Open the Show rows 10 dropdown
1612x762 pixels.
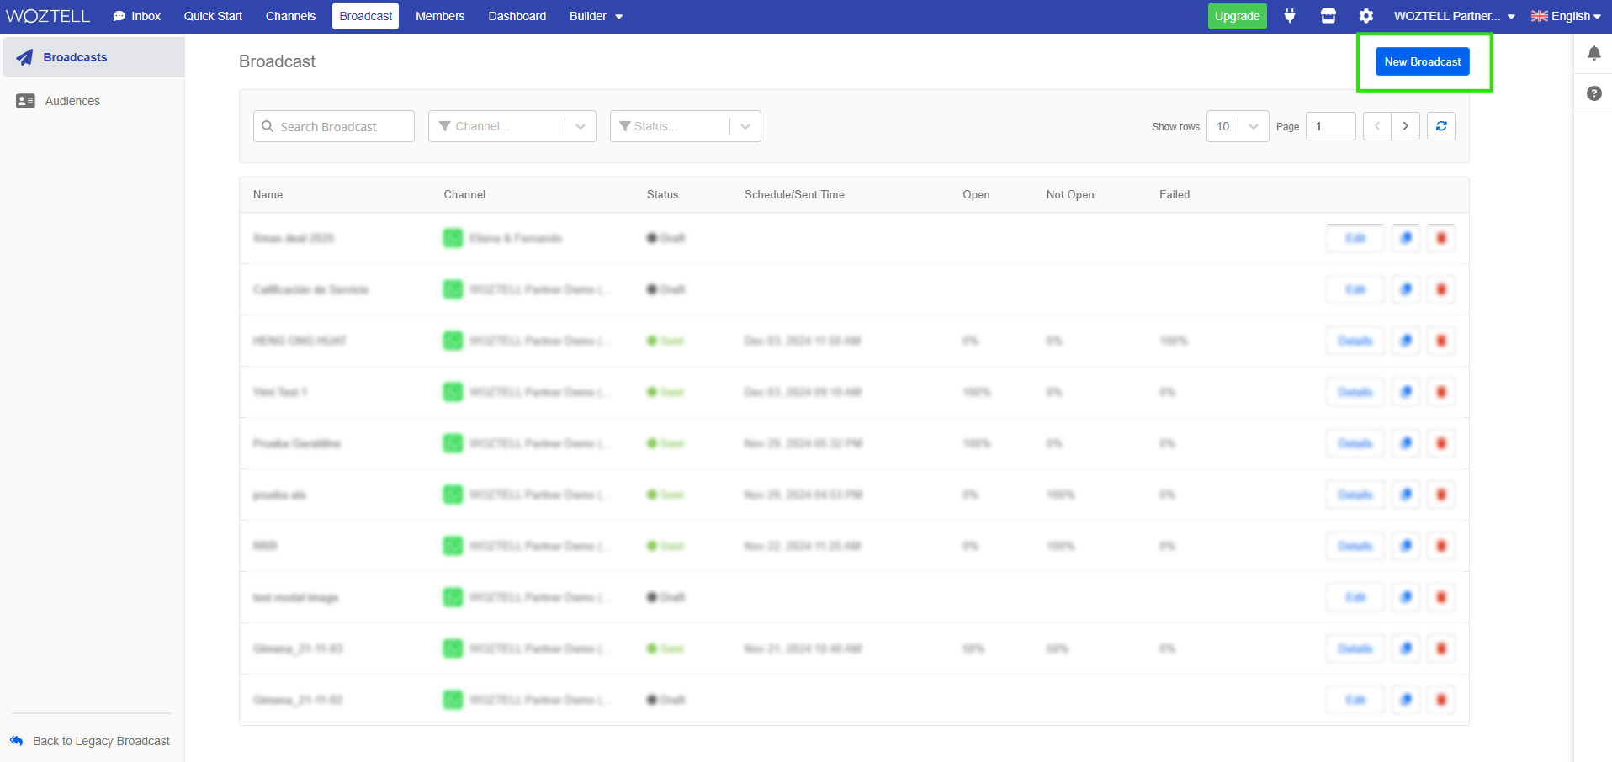pos(1238,126)
